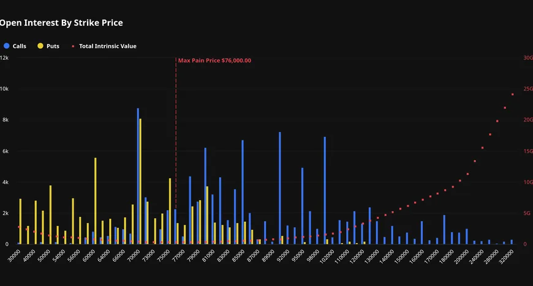
Task: Click the 160000 strike axis label
Action: point(417,256)
